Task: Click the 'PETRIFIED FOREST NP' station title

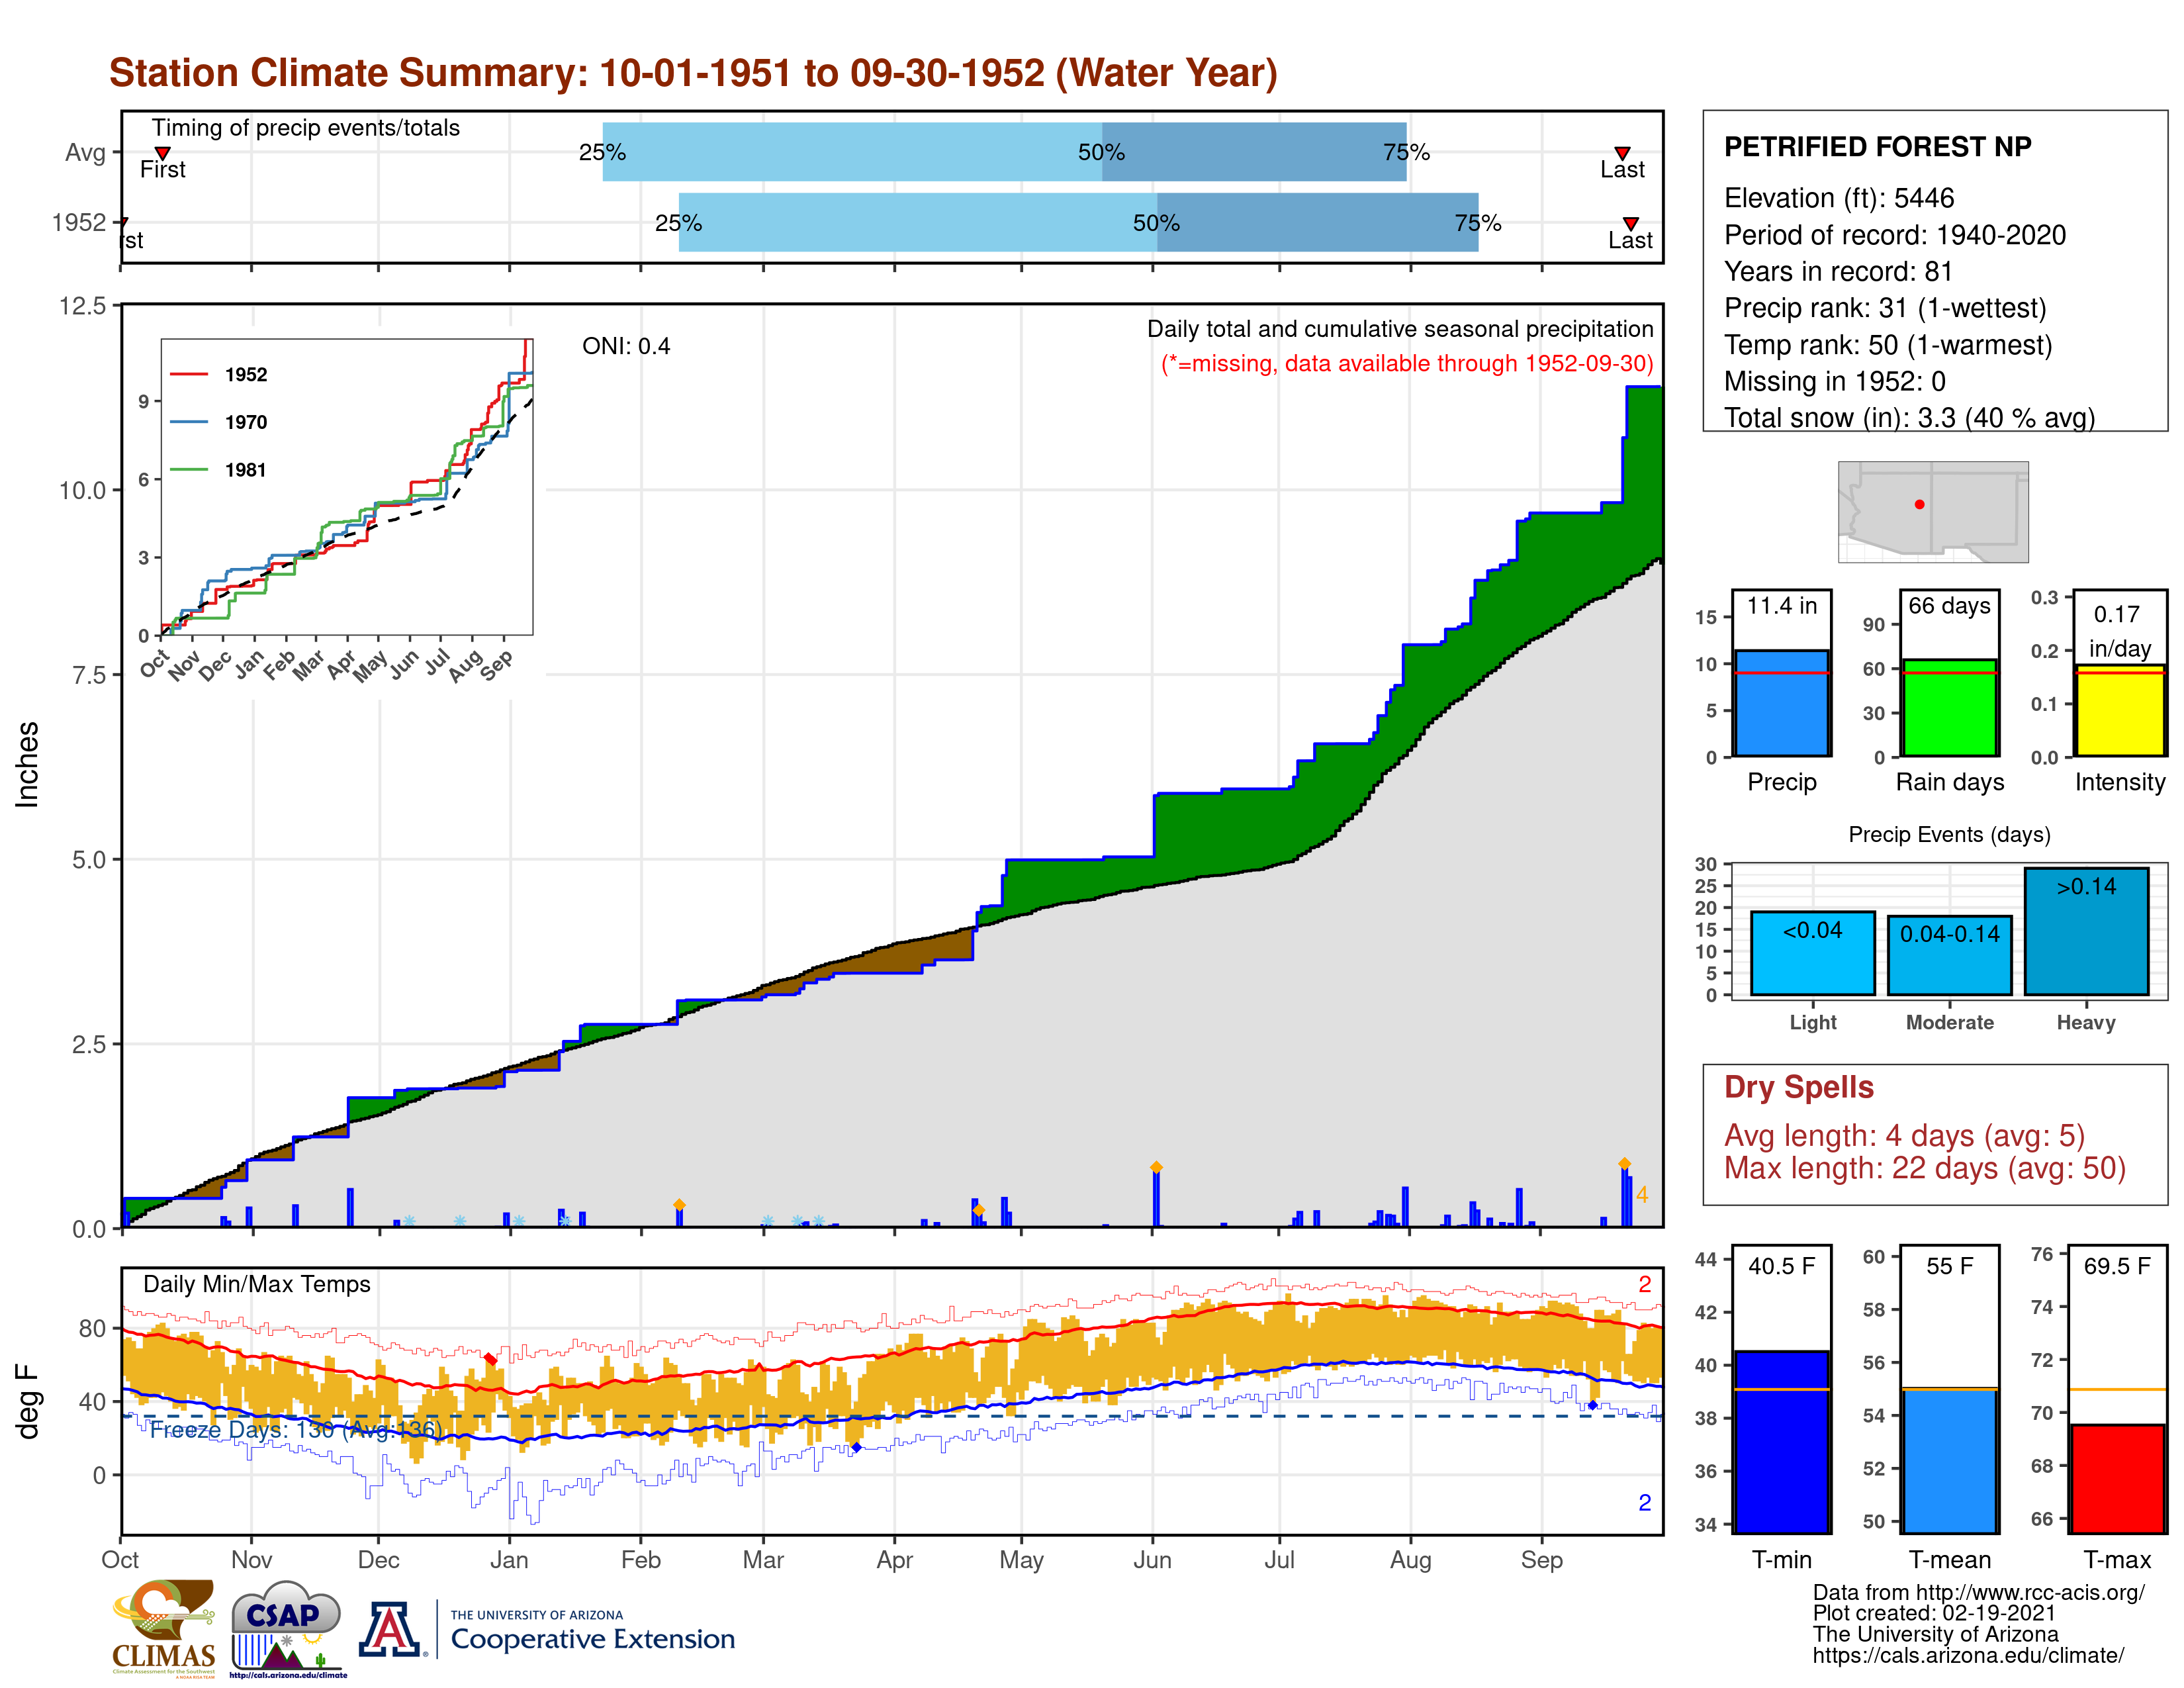Action: point(1877,147)
